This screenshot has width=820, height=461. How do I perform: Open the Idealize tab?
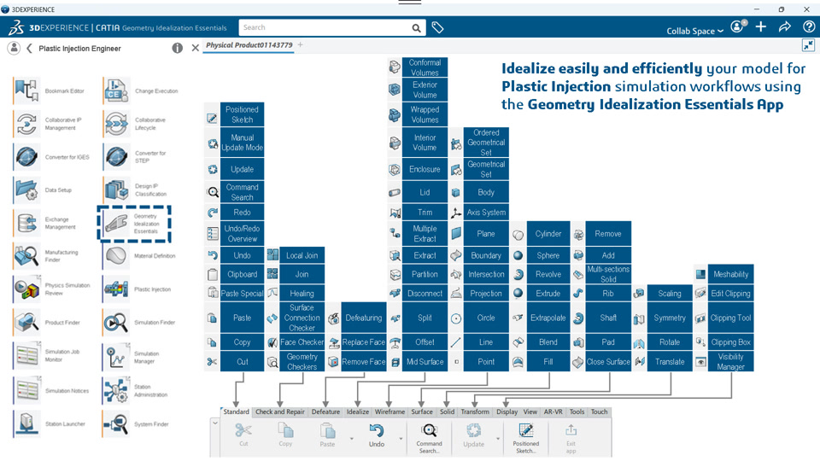358,411
